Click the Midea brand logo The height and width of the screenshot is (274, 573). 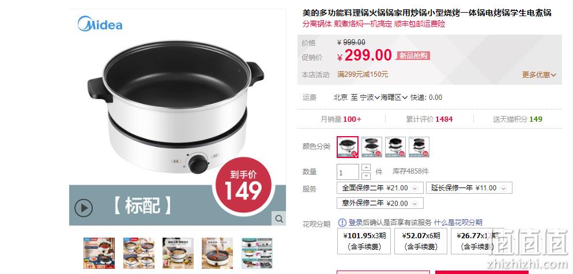pos(100,24)
